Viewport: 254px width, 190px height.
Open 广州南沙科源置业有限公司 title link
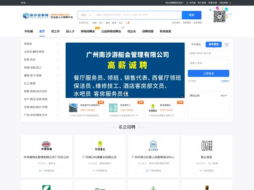tap(99, 157)
